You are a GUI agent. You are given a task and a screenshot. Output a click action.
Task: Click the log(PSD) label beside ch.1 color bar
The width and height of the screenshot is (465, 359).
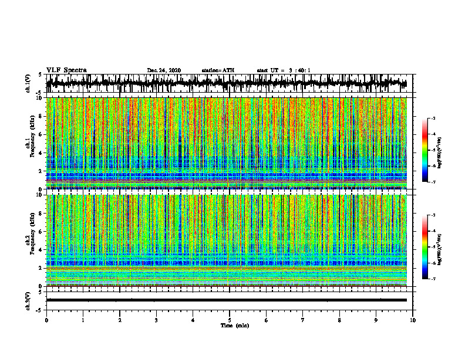[440, 153]
